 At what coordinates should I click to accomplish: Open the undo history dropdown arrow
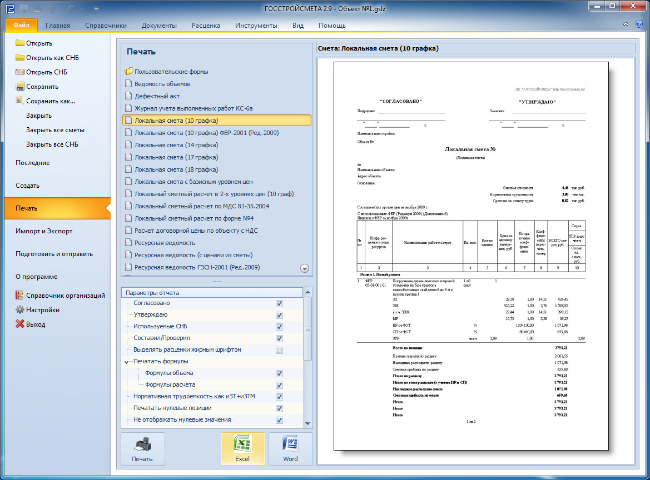pos(61,9)
